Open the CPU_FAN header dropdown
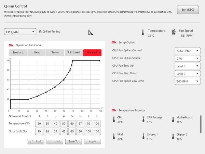The image size is (205, 154). point(20,32)
